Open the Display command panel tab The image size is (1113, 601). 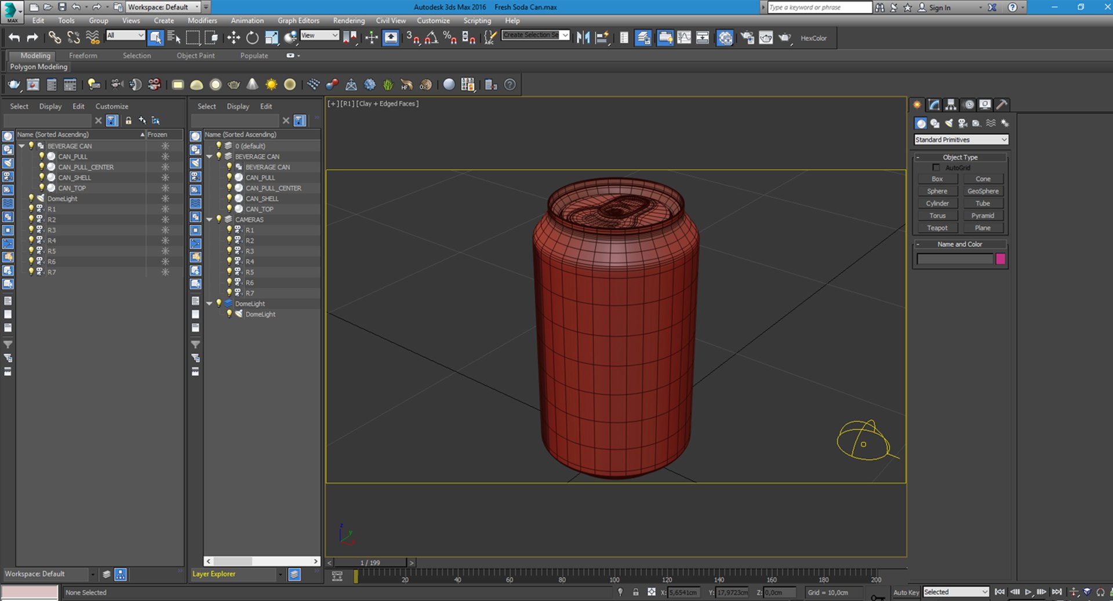[985, 105]
